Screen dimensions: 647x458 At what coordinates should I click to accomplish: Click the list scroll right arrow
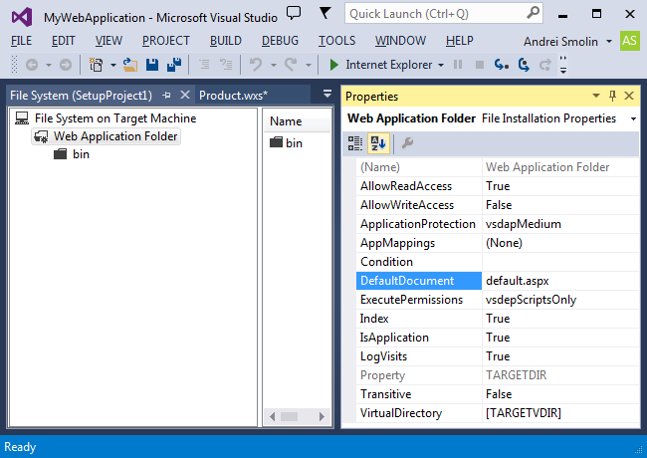322,416
